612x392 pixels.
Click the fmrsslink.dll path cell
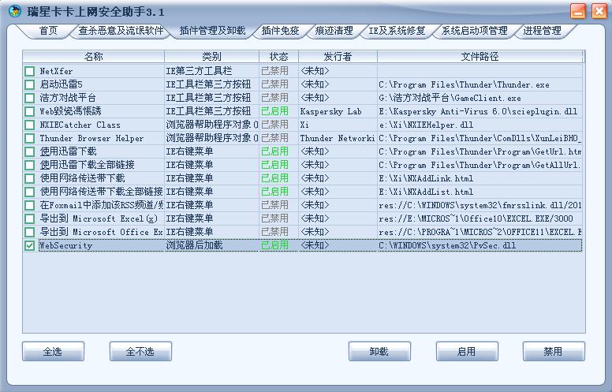point(480,205)
